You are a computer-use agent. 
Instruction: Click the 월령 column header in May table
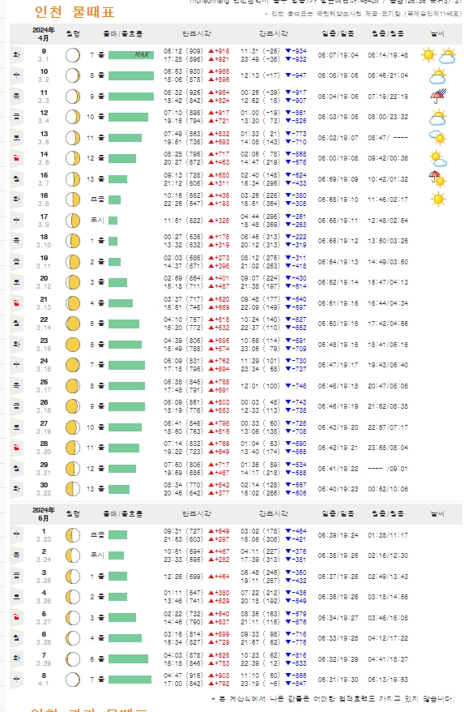point(73,514)
